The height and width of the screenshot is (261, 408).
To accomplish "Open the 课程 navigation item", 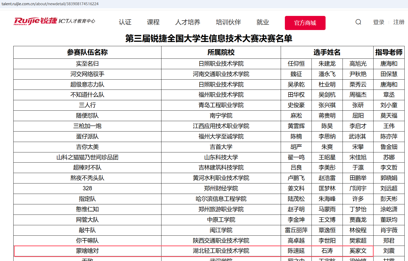I will (153, 22).
